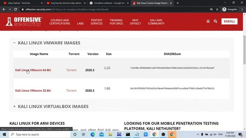The width and height of the screenshot is (246, 138).
Task: Open Courses and Certifications menu
Action: 60,22
